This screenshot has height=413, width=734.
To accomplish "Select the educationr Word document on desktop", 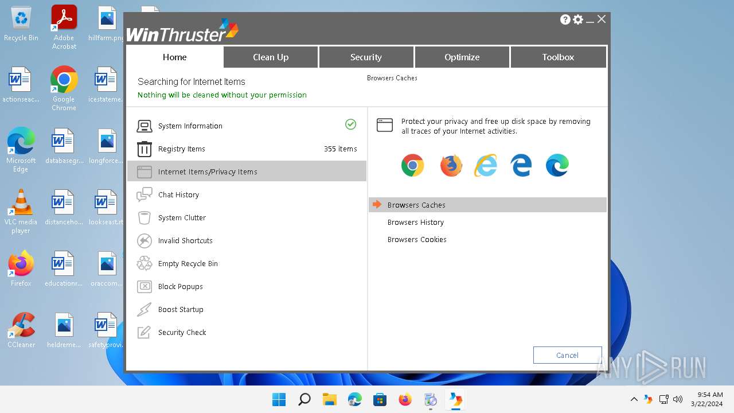I will pos(64,270).
